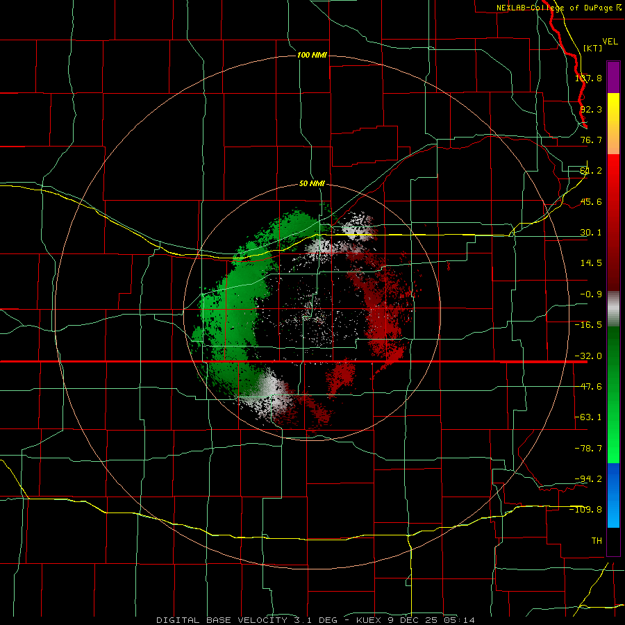Click the 14.5 velocity scale value
This screenshot has height=625, width=625.
point(591,263)
